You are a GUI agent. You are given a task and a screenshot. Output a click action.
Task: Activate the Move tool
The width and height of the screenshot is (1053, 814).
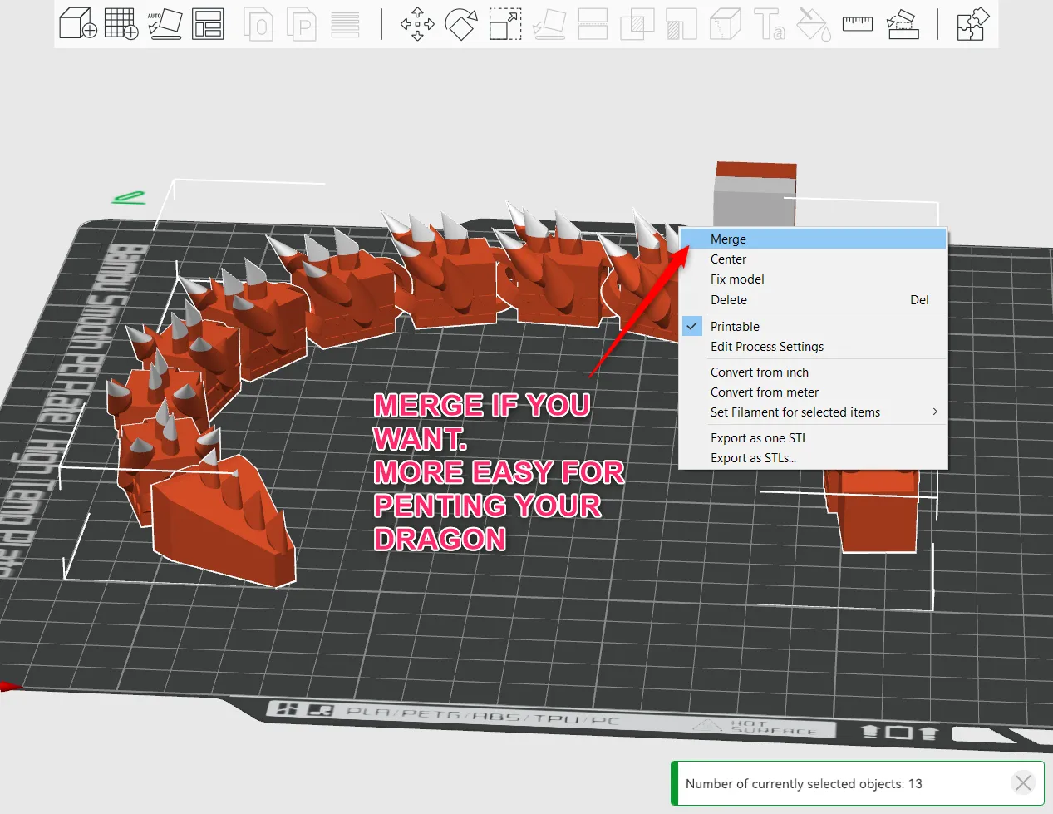click(x=416, y=24)
